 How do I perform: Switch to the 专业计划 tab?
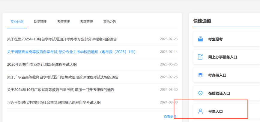click(x=17, y=22)
